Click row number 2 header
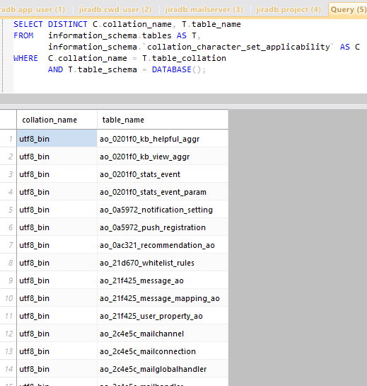367x386 pixels. 8,157
